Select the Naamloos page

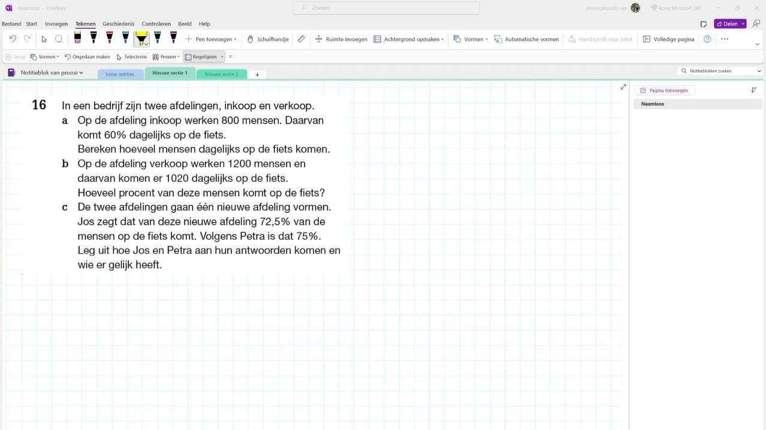click(x=698, y=104)
